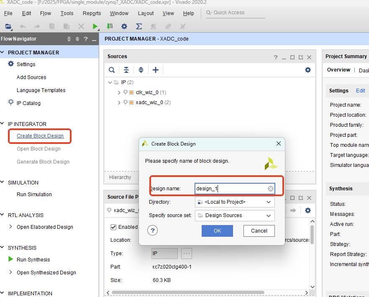Open Source File Properties gear icon
The height and width of the screenshot is (297, 369).
coord(308,210)
